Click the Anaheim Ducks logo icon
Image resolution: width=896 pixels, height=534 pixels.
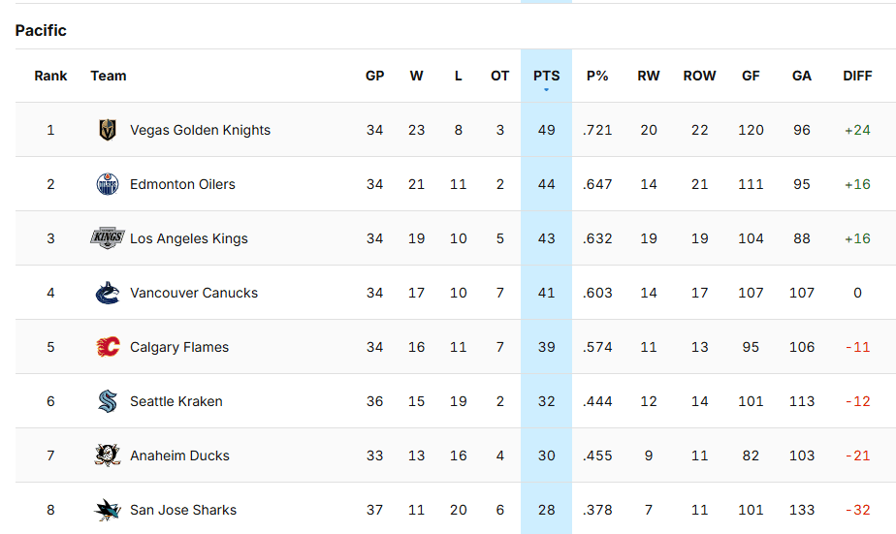click(107, 455)
